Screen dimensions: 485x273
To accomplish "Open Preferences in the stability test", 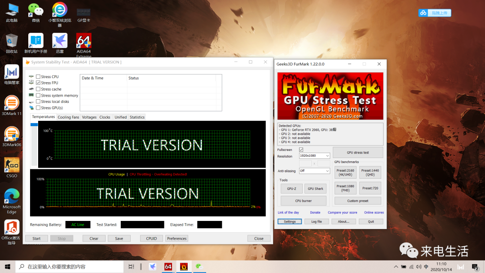I will pos(176,238).
